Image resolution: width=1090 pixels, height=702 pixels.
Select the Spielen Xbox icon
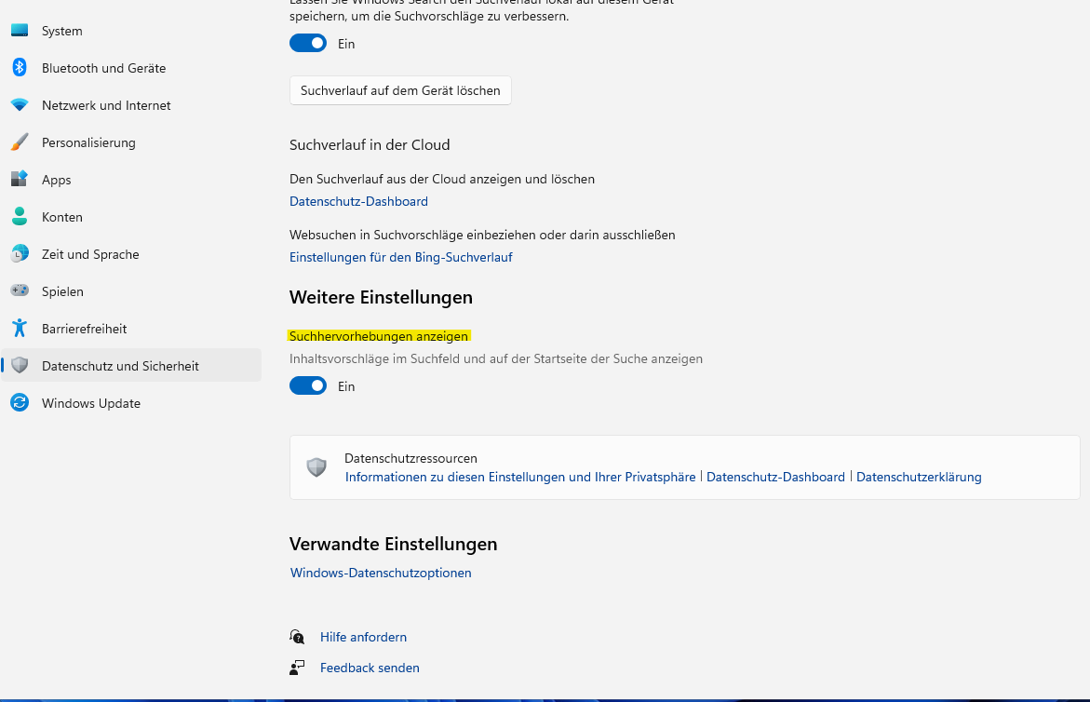coord(20,290)
